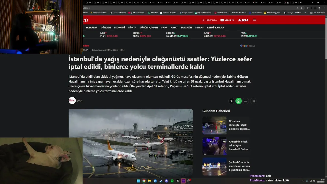Click ALTIN price in ticker
Screen dimensions: 327x184
coord(214,34)
